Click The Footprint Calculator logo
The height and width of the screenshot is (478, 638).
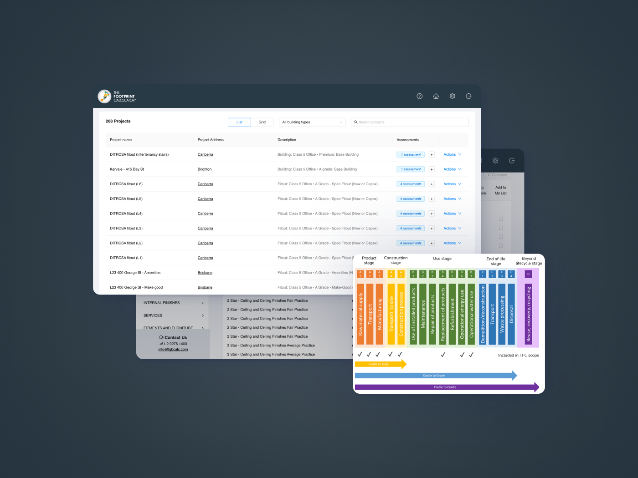click(x=116, y=96)
